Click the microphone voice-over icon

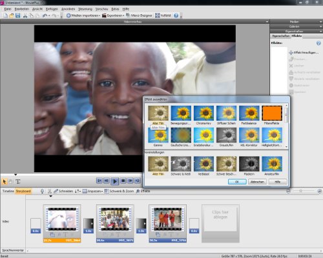(43, 191)
